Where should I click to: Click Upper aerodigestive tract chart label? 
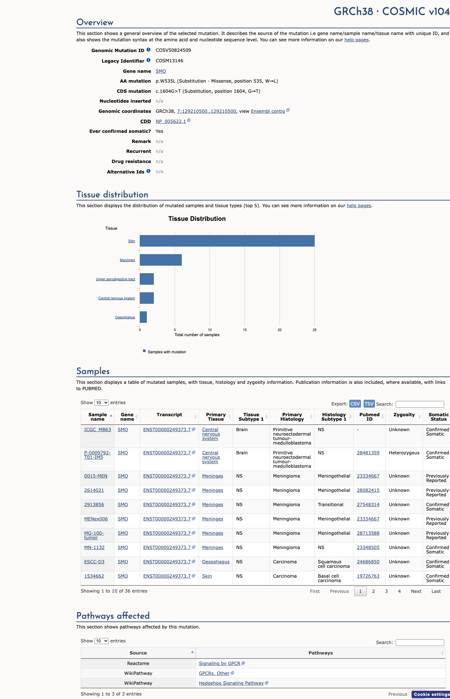(115, 279)
